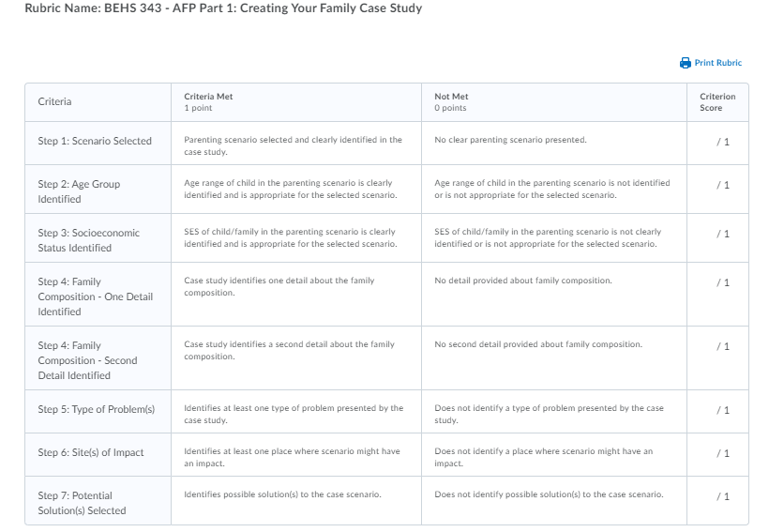
Task: Select Step 1: Scenario Selected row label
Action: pyautogui.click(x=95, y=141)
